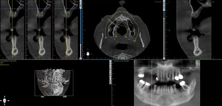
Task: Click the down arrow below the head orientation icon
Action: (x=5, y=104)
